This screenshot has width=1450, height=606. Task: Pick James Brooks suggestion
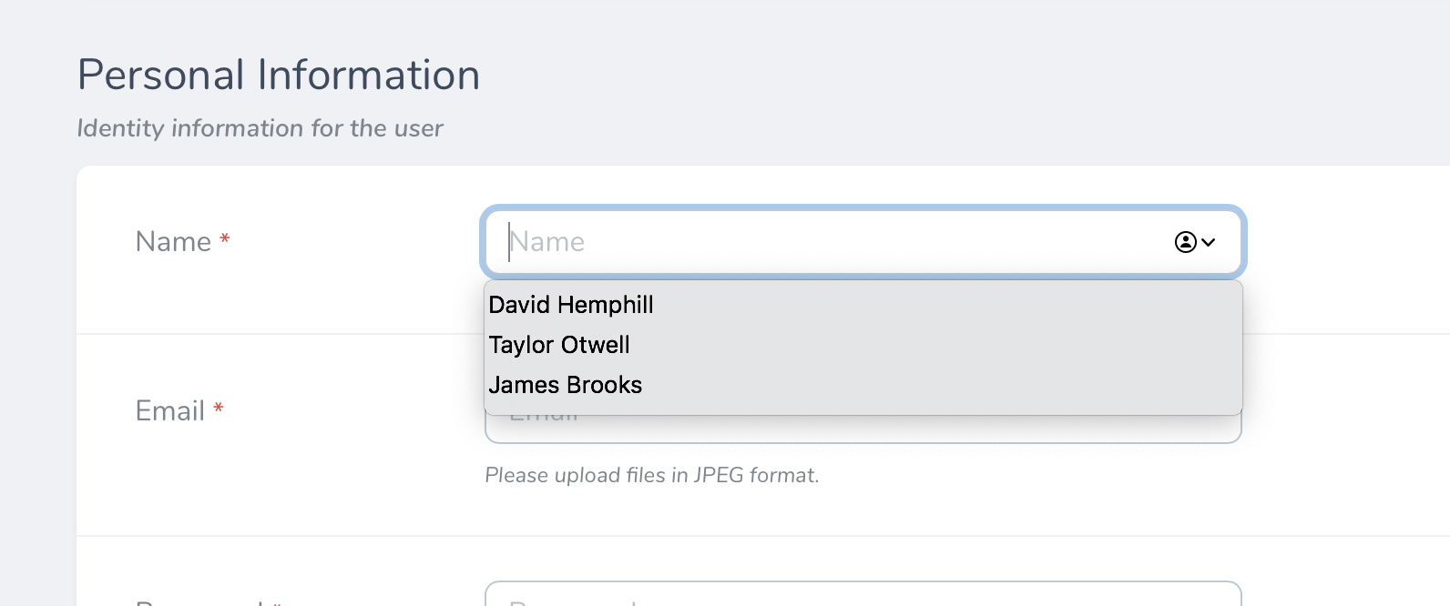(x=566, y=385)
